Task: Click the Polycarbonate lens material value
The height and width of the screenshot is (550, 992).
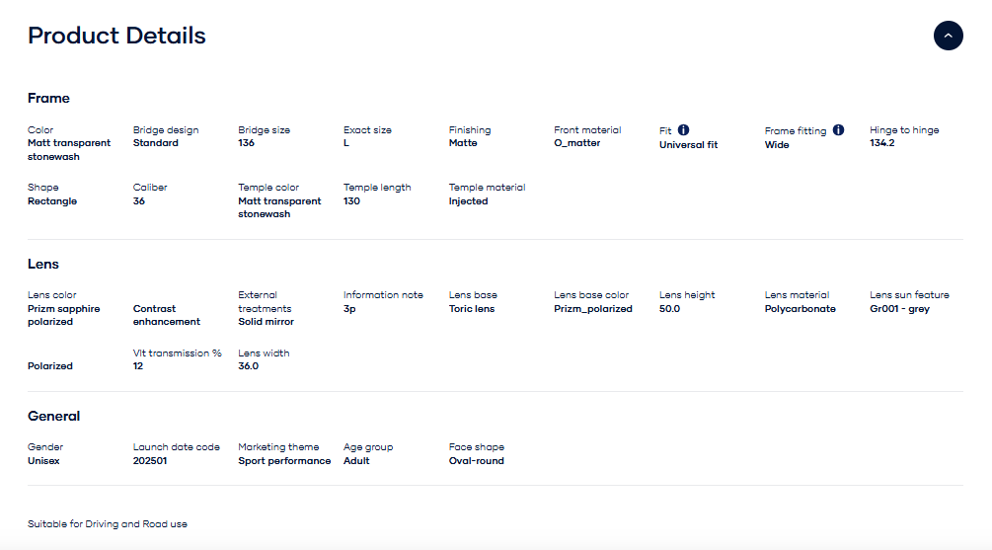Action: point(800,309)
